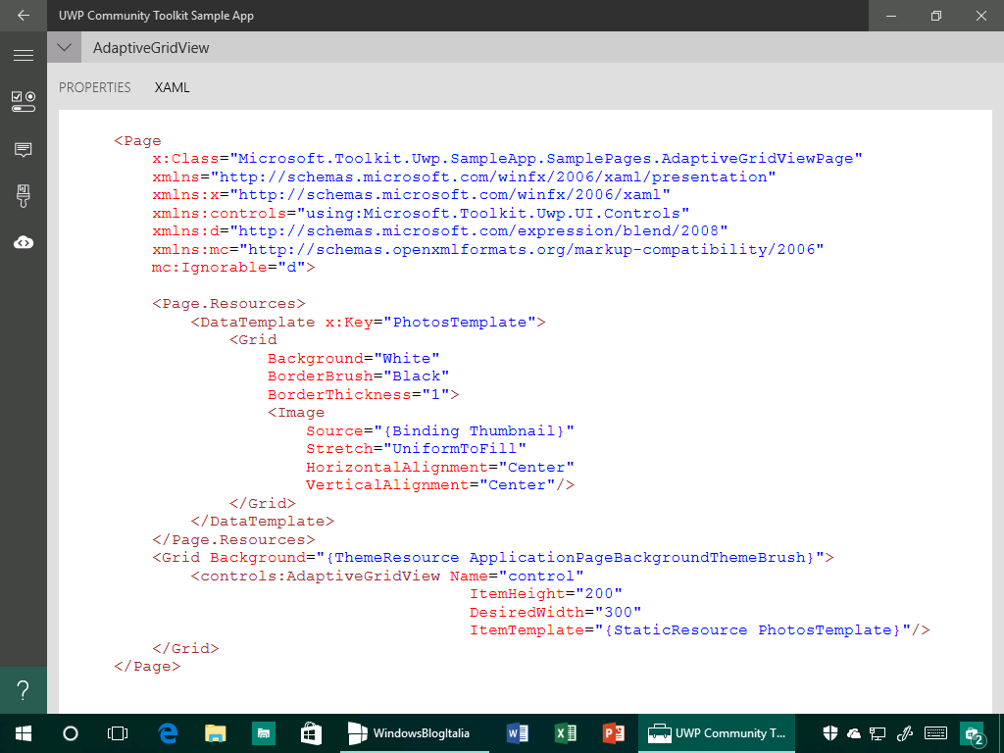The width and height of the screenshot is (1004, 753).
Task: Launch PowerPoint from the taskbar
Action: click(614, 733)
